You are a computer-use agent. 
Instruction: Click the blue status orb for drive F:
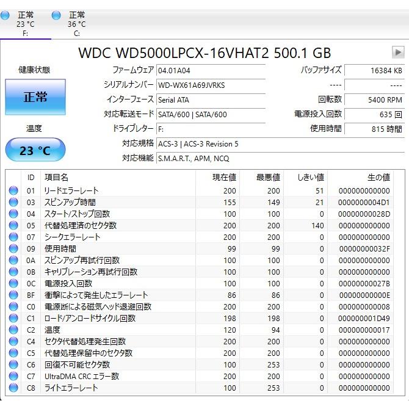(x=5, y=15)
